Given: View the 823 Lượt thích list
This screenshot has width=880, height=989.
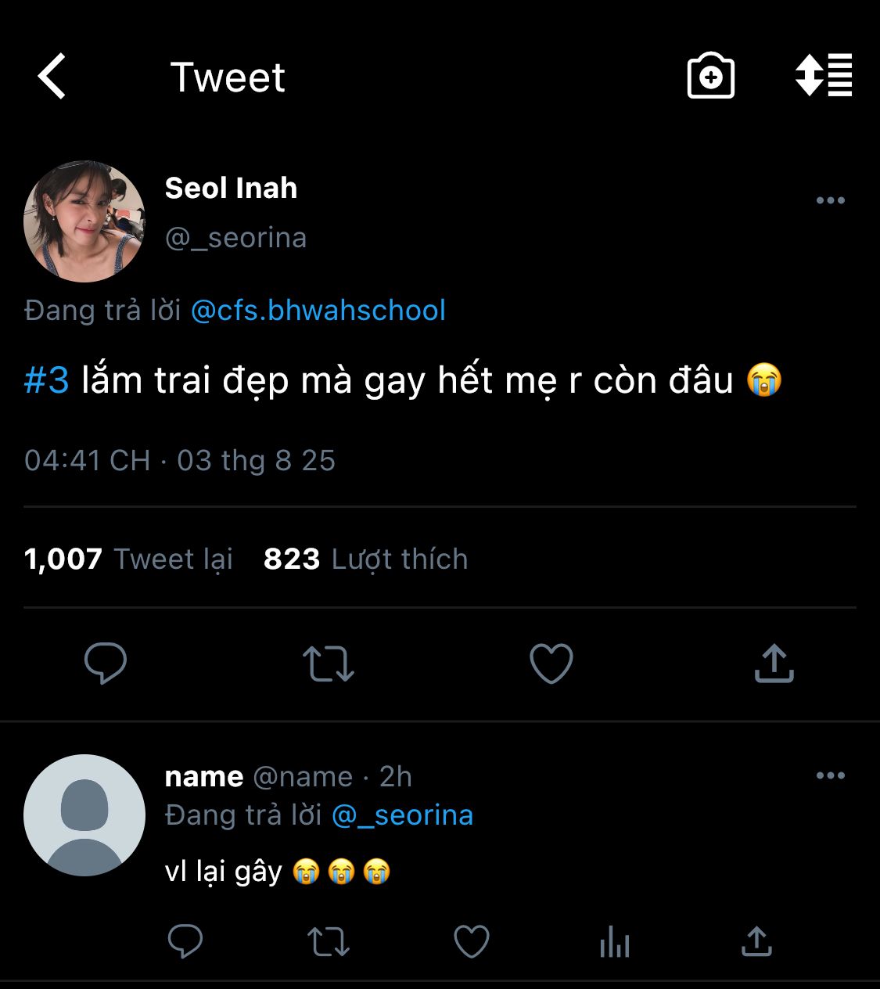Looking at the screenshot, I should (x=365, y=559).
